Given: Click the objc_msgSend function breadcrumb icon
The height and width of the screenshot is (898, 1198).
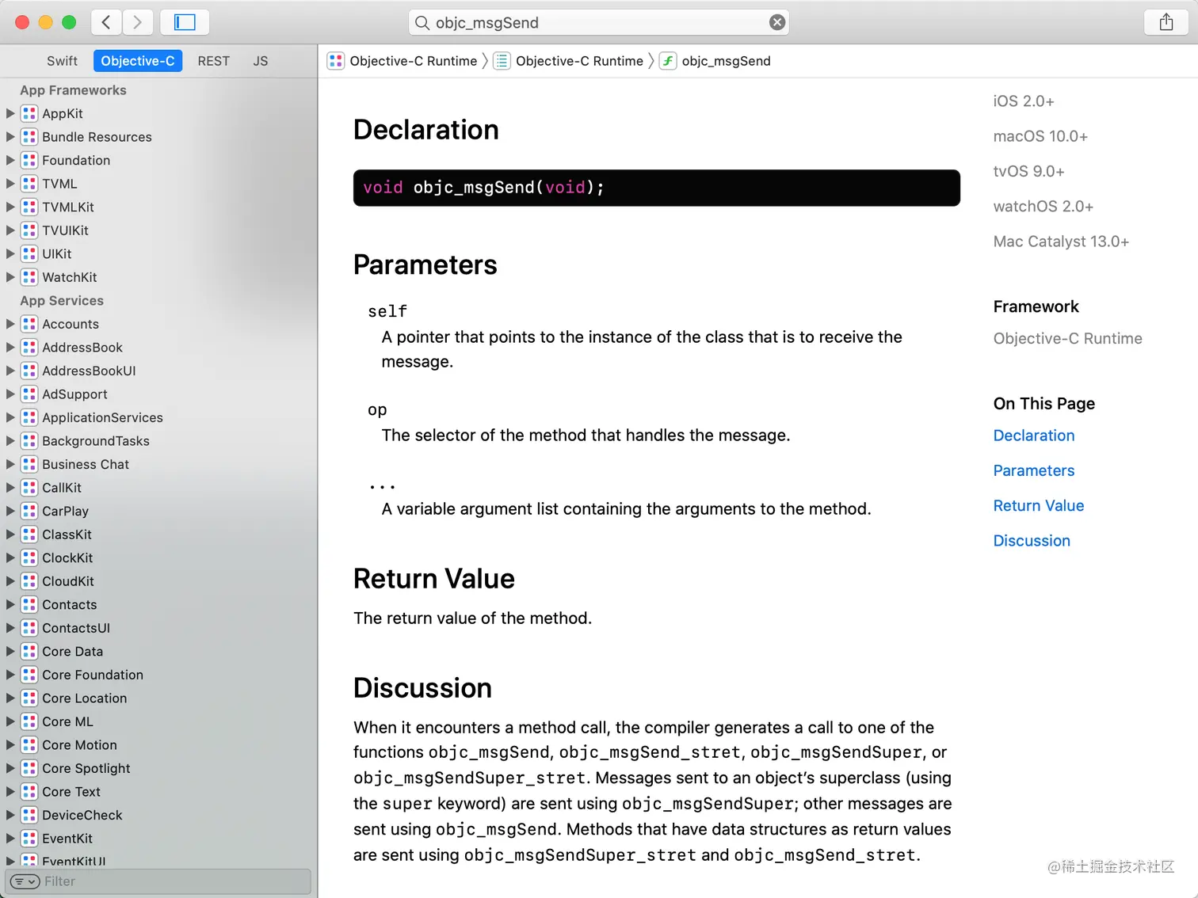Looking at the screenshot, I should coord(668,61).
